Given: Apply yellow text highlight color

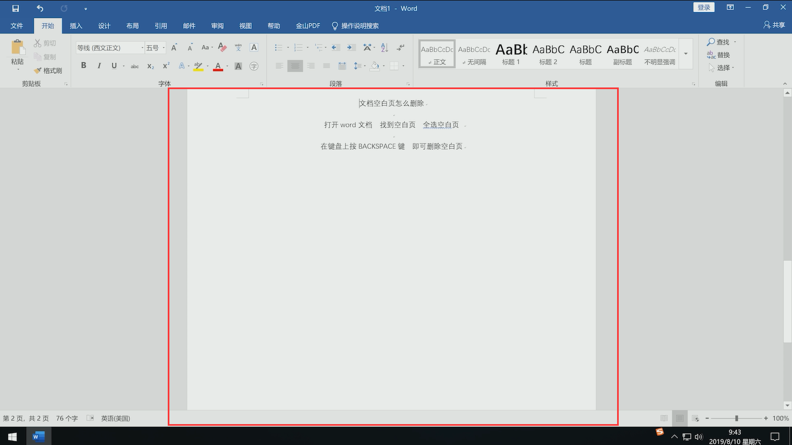Looking at the screenshot, I should coord(199,66).
